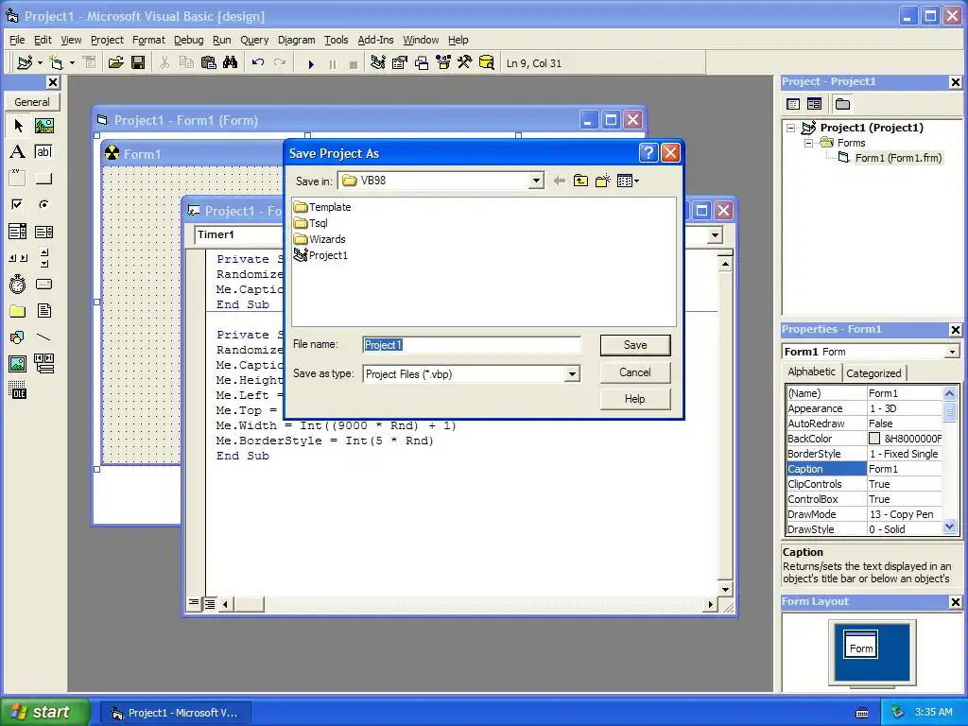Click the Windows start button
This screenshot has width=968, height=726.
tap(45, 712)
